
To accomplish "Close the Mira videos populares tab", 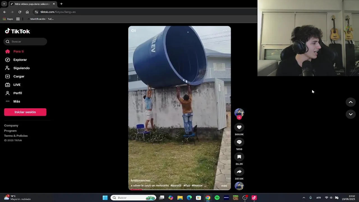I will (x=54, y=4).
